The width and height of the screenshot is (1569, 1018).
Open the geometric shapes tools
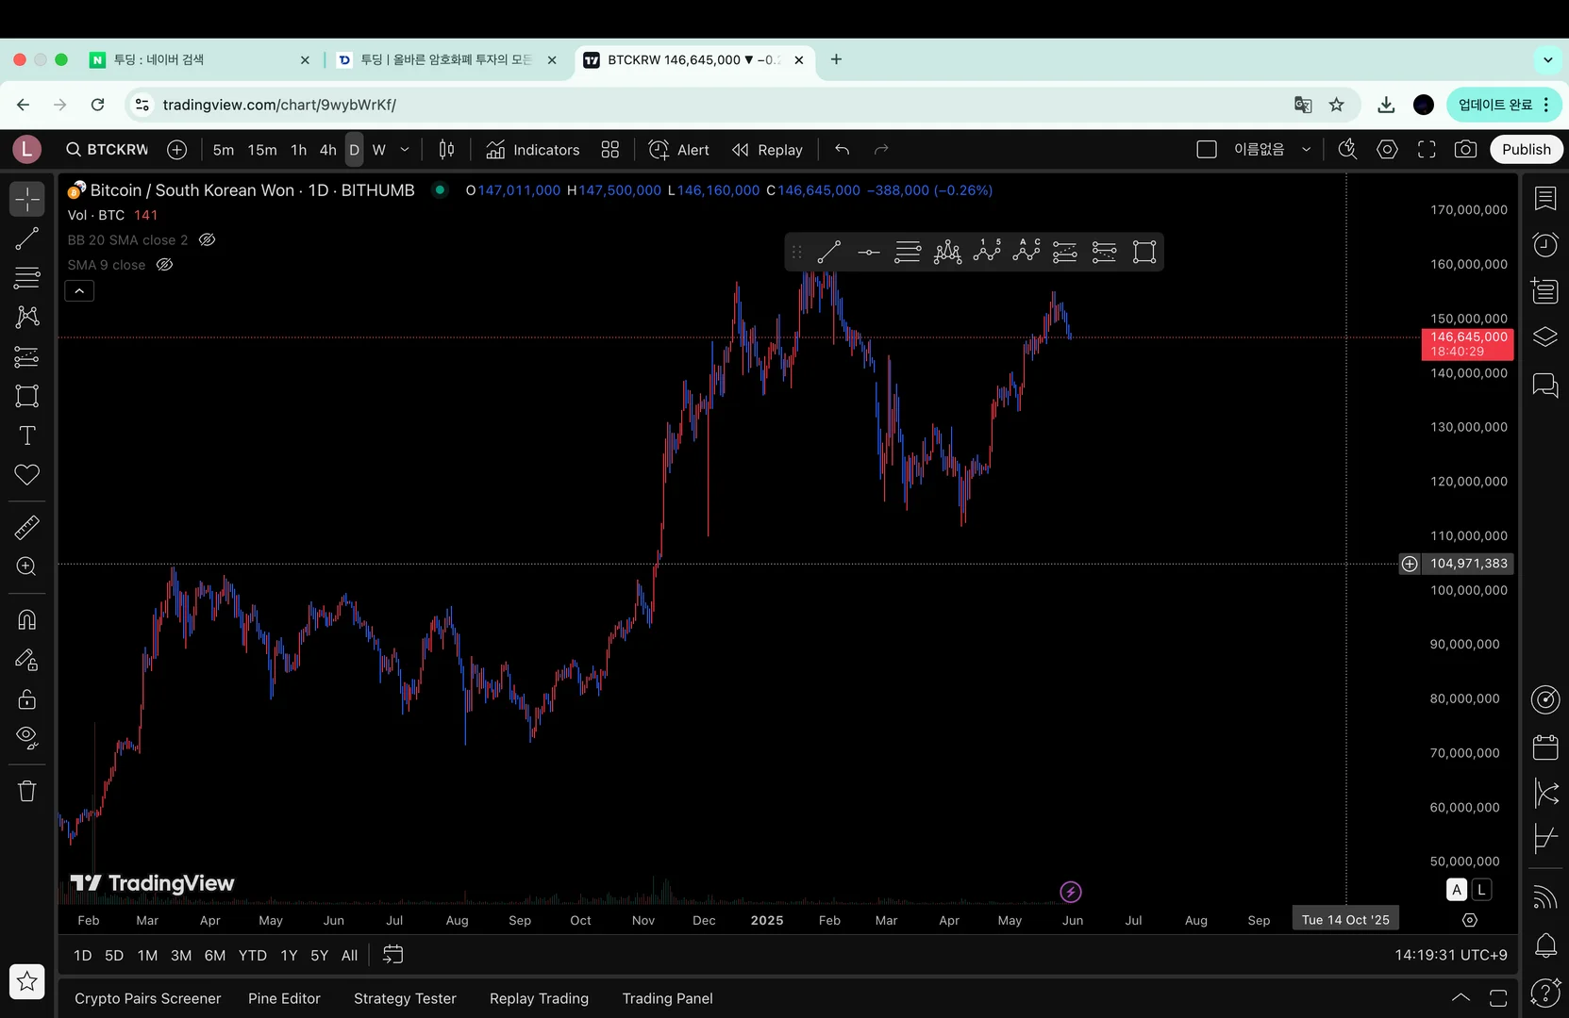pyautogui.click(x=27, y=396)
